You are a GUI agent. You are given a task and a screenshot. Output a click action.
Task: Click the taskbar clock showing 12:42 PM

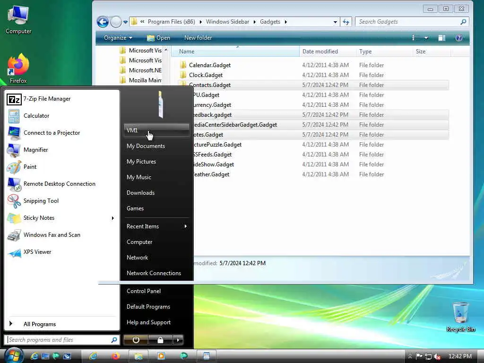[459, 356]
